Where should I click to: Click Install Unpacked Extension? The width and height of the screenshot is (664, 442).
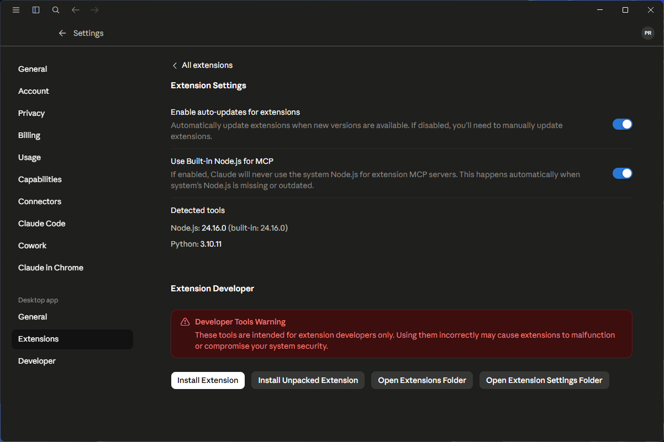pos(308,380)
